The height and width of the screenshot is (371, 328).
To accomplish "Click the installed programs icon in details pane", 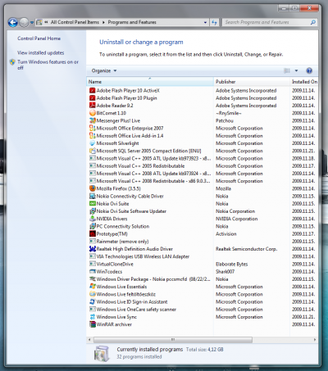I will coord(102,354).
